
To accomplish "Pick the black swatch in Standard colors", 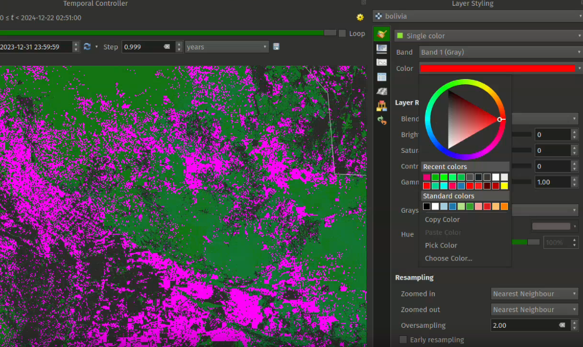I will (427, 206).
